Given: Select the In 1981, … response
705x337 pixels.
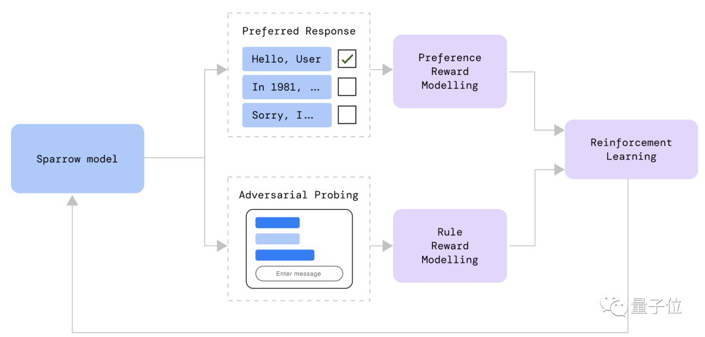Looking at the screenshot, I should pos(287,87).
